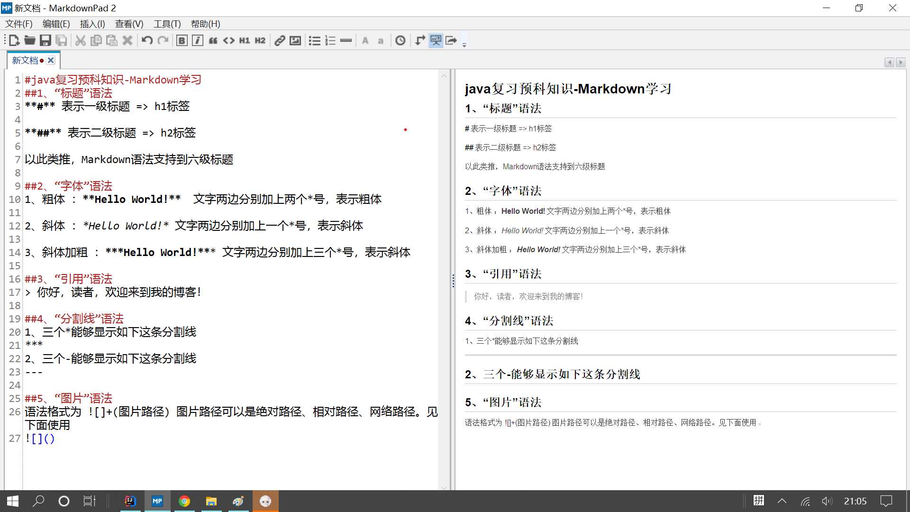Viewport: 910px width, 512px height.
Task: Undo the last edit
Action: [147, 41]
